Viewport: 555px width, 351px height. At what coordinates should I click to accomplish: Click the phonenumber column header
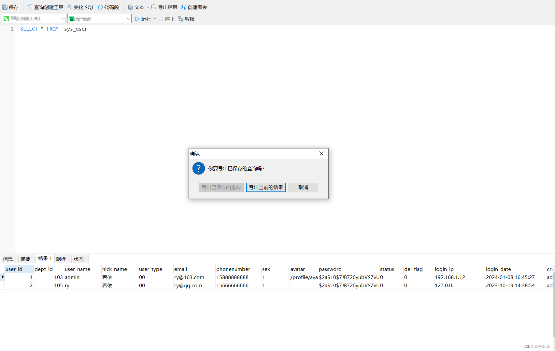point(238,269)
